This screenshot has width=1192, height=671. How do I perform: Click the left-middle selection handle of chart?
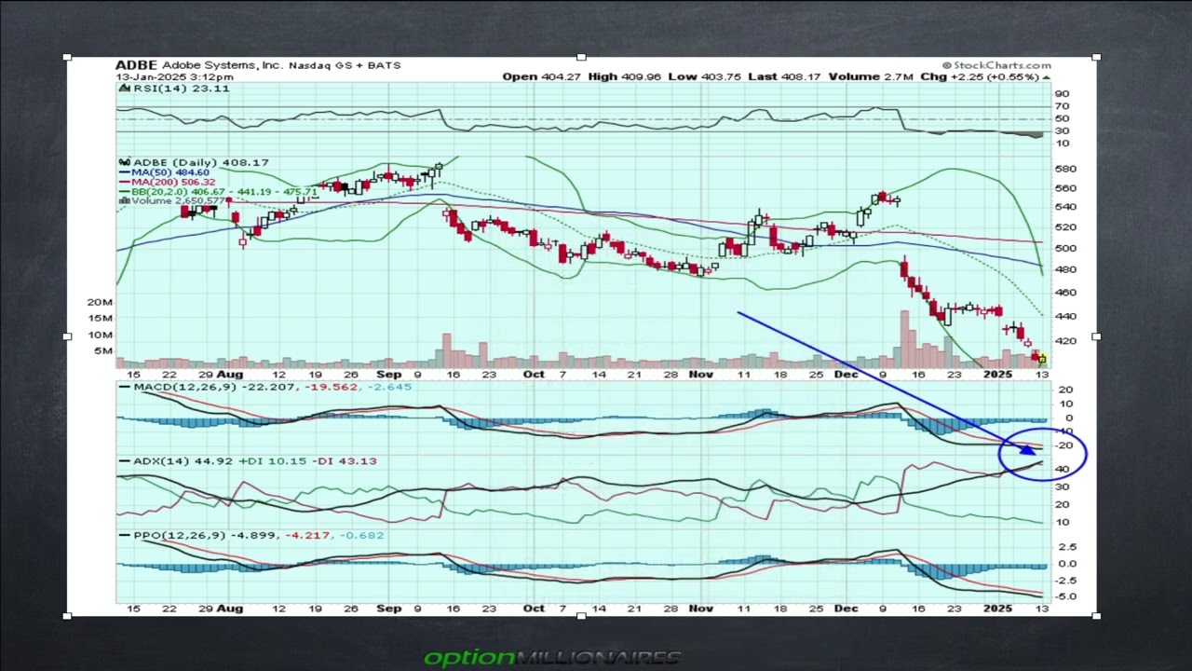(x=67, y=336)
